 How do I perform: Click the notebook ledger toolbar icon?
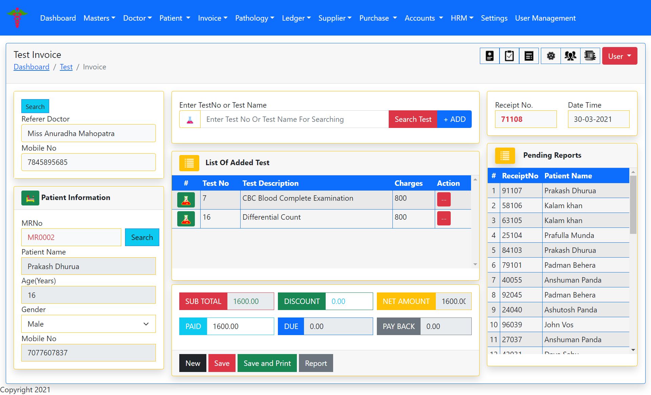590,56
